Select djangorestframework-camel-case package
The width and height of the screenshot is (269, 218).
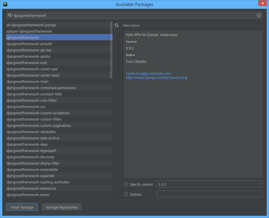coord(59,69)
